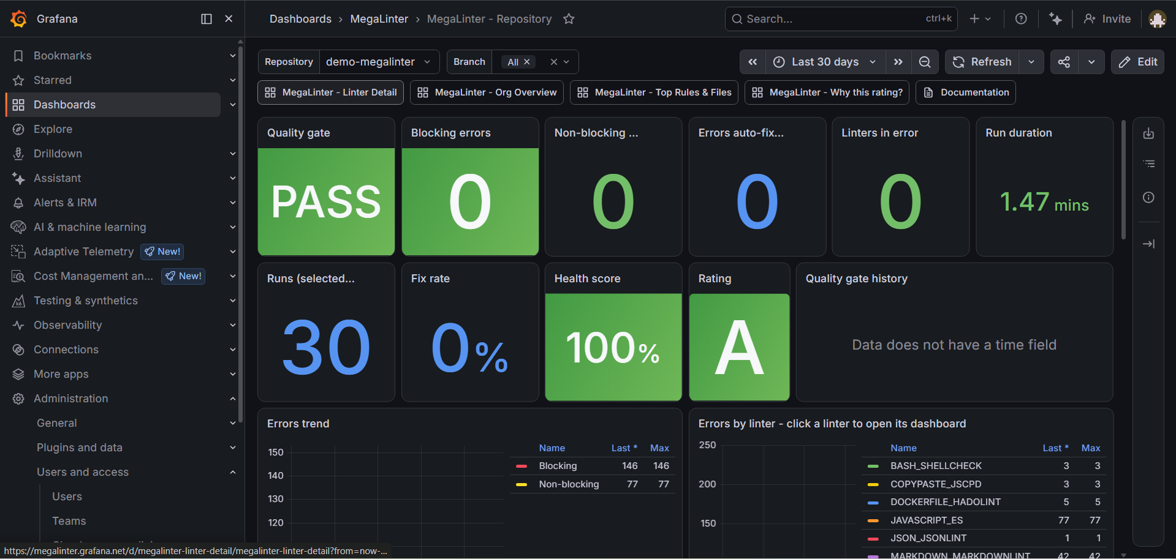Viewport: 1176px width, 559px height.
Task: Open the Documentation link
Action: [966, 92]
